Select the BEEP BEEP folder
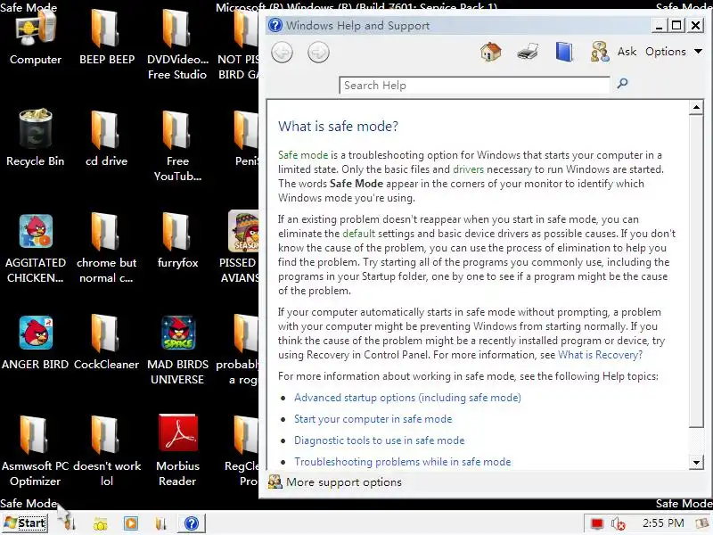Screen dimensions: 713x535 107,38
